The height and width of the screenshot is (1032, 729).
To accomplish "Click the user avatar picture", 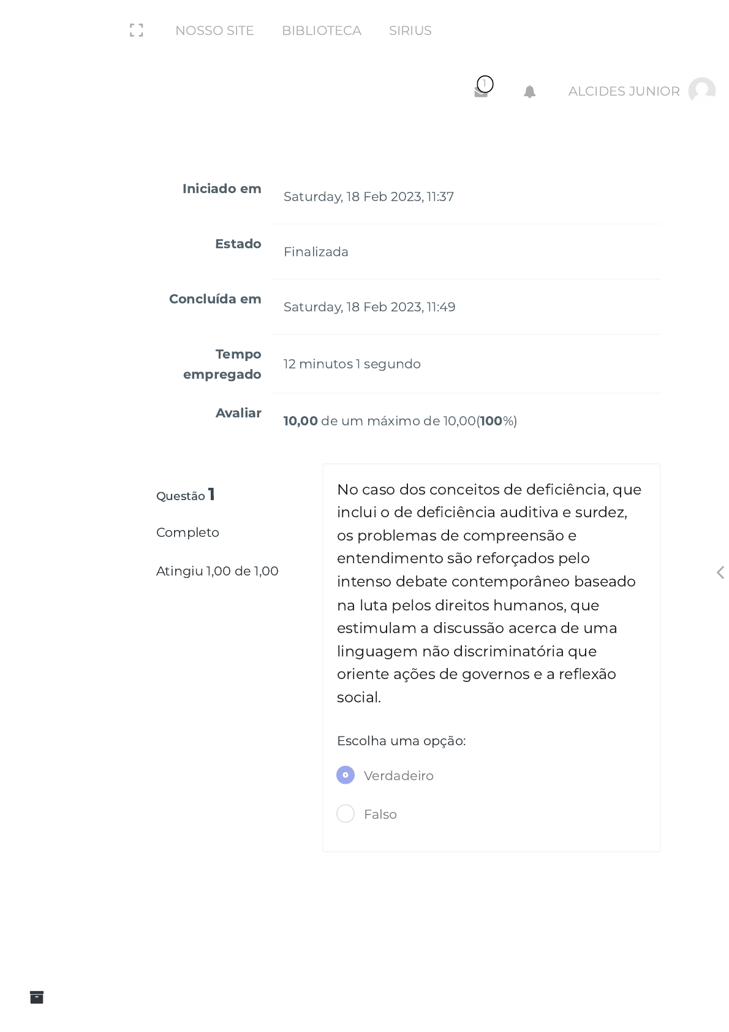I will point(702,91).
